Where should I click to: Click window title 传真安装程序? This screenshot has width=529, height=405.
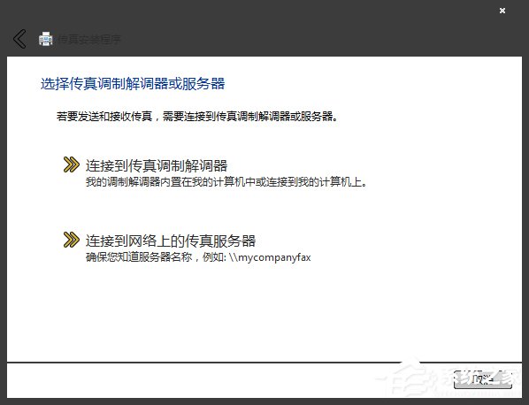(x=89, y=40)
